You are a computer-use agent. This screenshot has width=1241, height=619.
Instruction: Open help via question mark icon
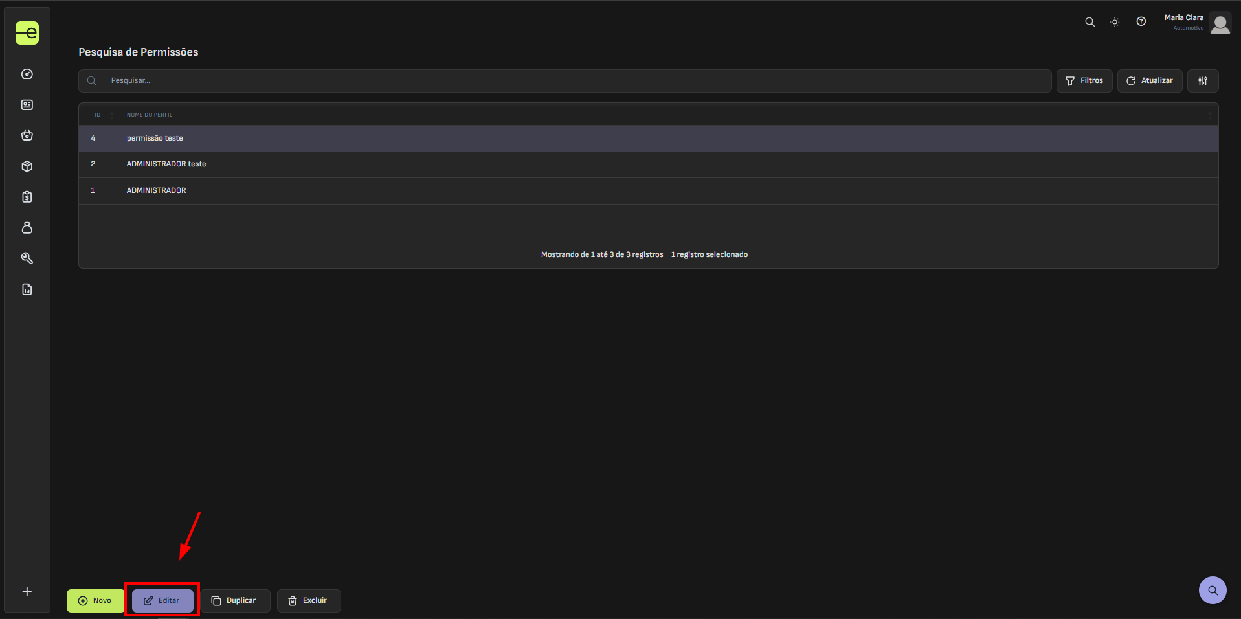coord(1141,21)
